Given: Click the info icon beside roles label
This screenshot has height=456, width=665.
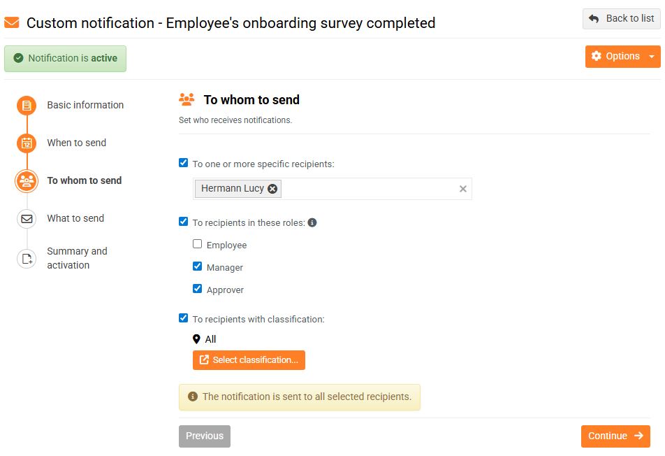Looking at the screenshot, I should (312, 223).
